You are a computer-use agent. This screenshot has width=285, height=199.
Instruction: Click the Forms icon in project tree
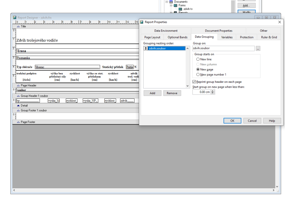175,5
